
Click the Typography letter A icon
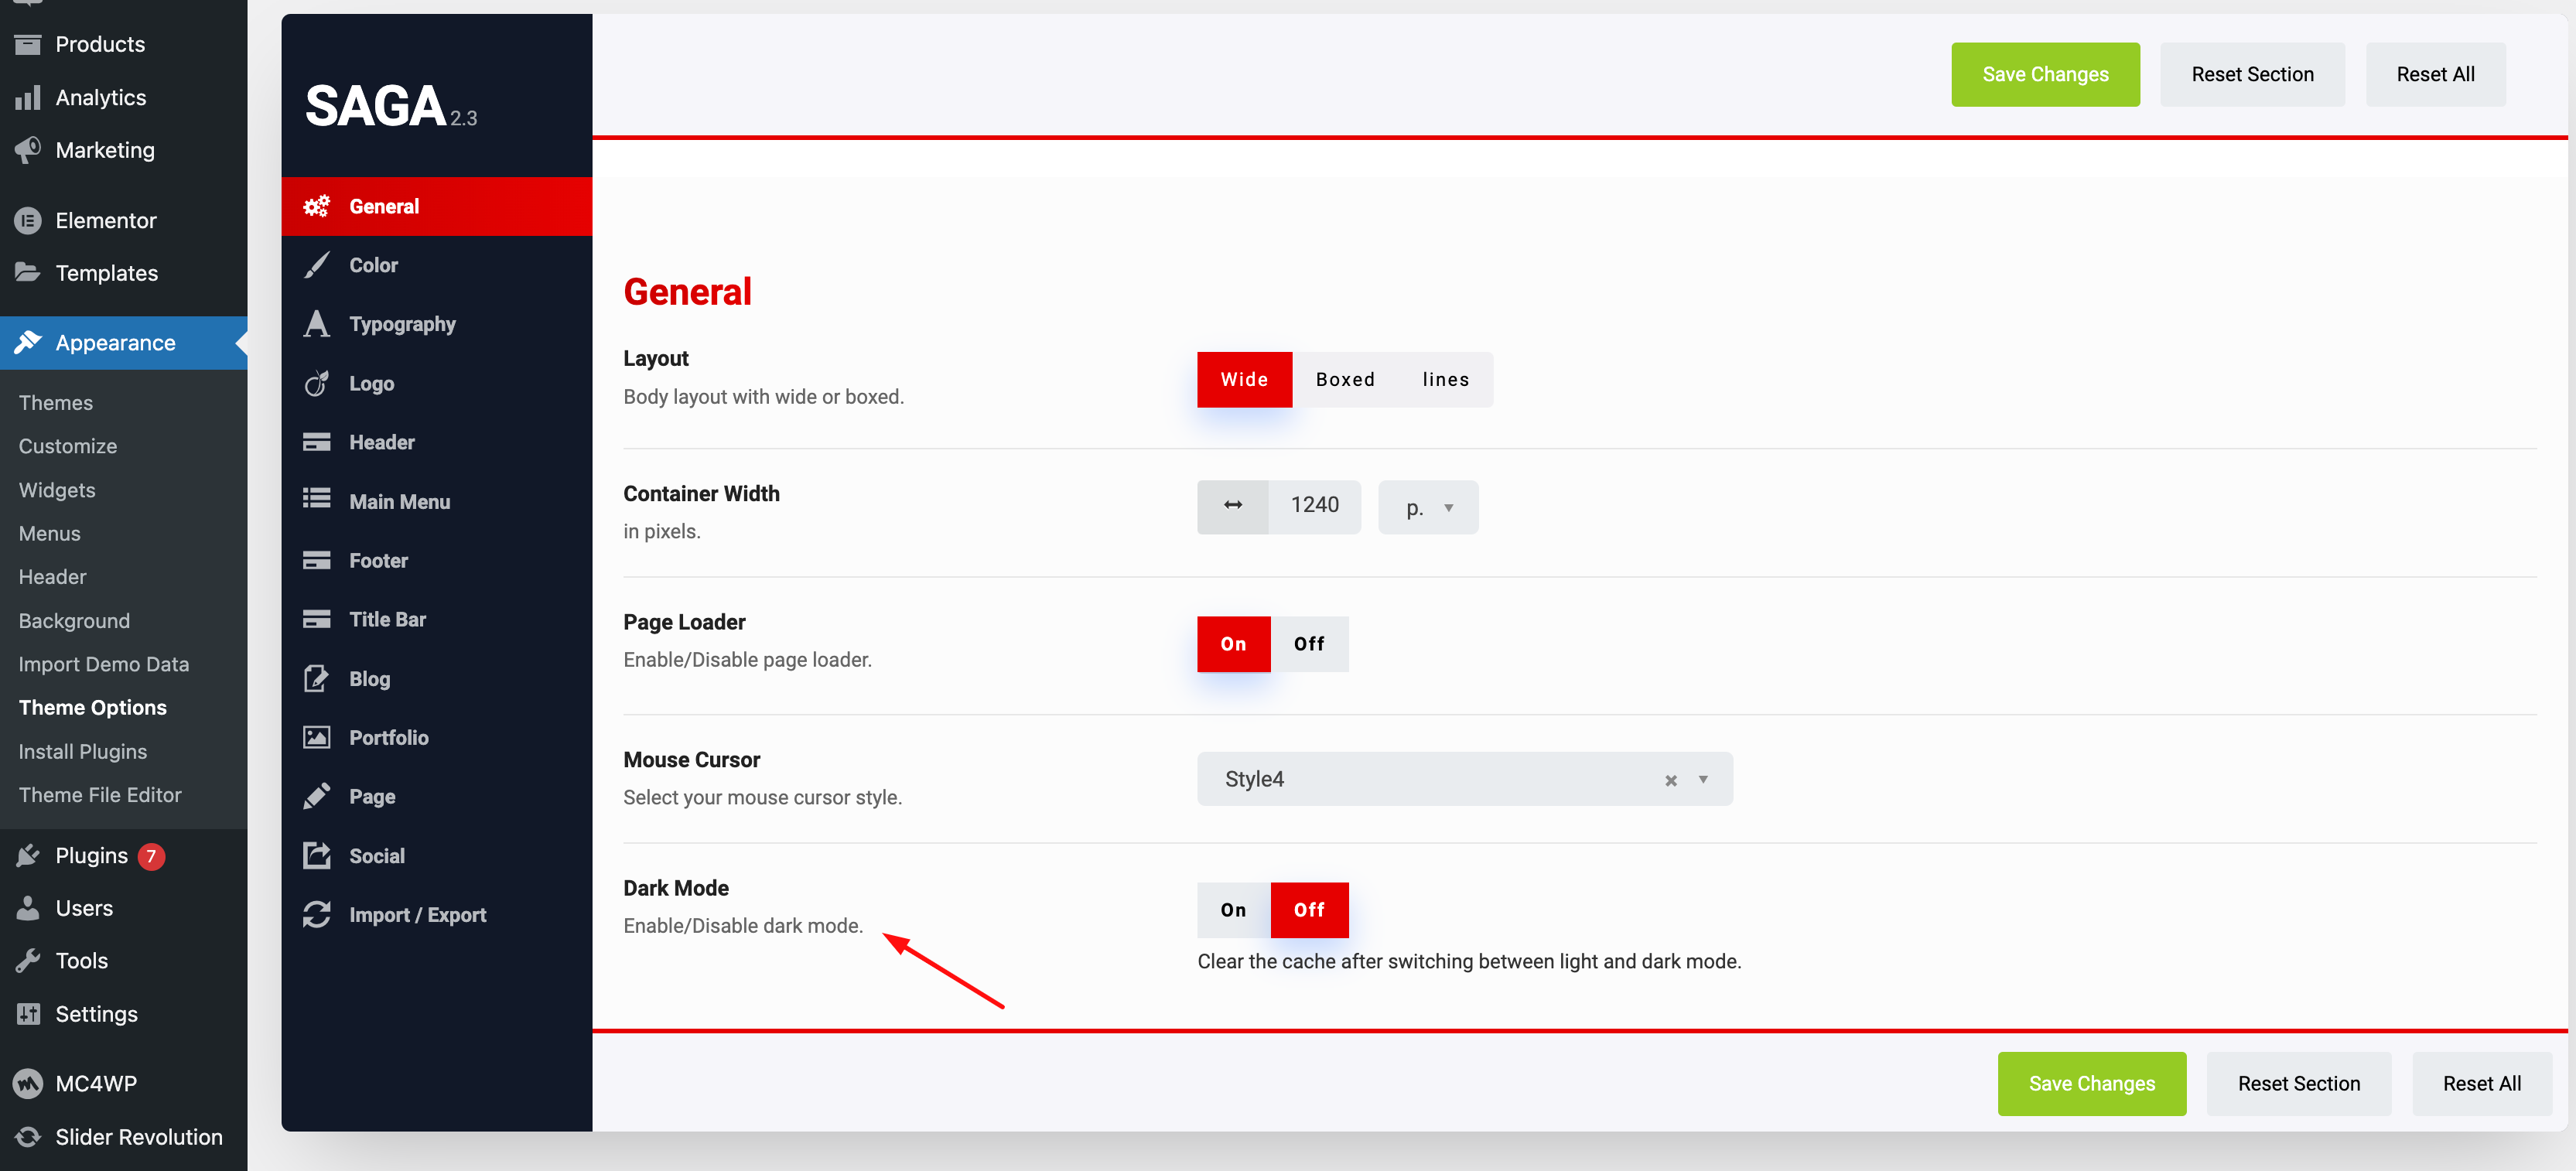[x=316, y=323]
